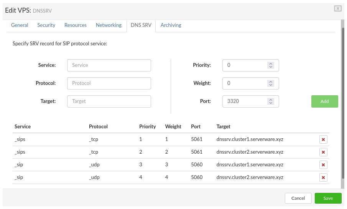Image resolution: width=347 pixels, height=209 pixels.
Task: Remove the _sip priority 4 record
Action: coord(323,177)
